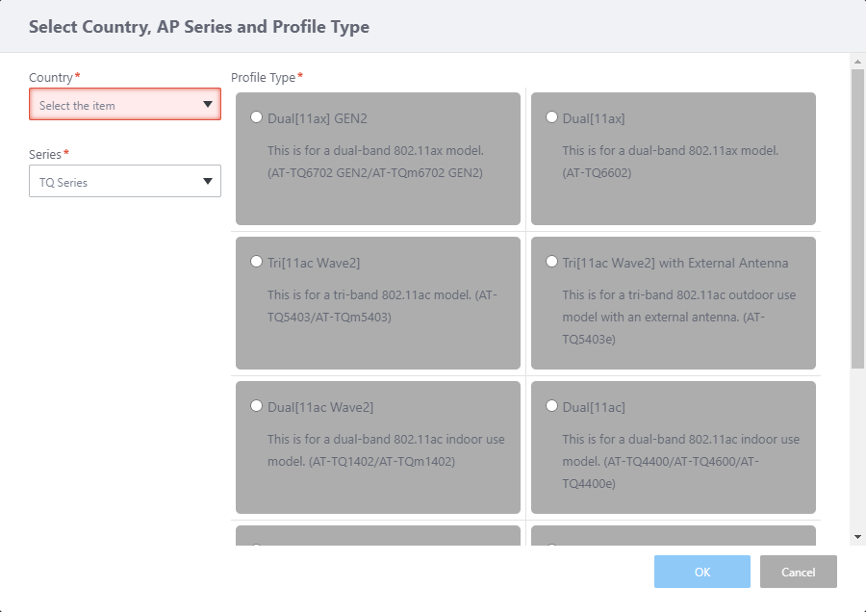Select the Dual[11ac Wave2] radio button
This screenshot has width=866, height=612.
pos(256,406)
